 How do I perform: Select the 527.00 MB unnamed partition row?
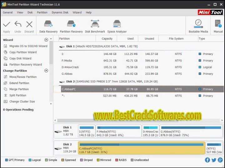tap(141, 96)
